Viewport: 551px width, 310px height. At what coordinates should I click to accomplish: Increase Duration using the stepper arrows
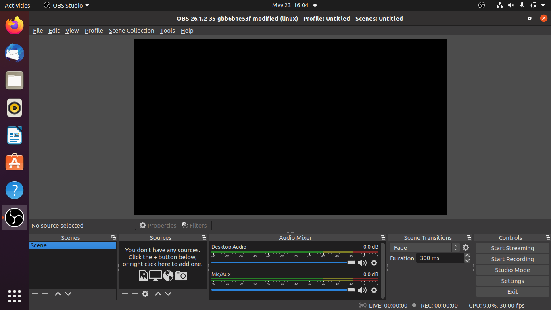(467, 256)
